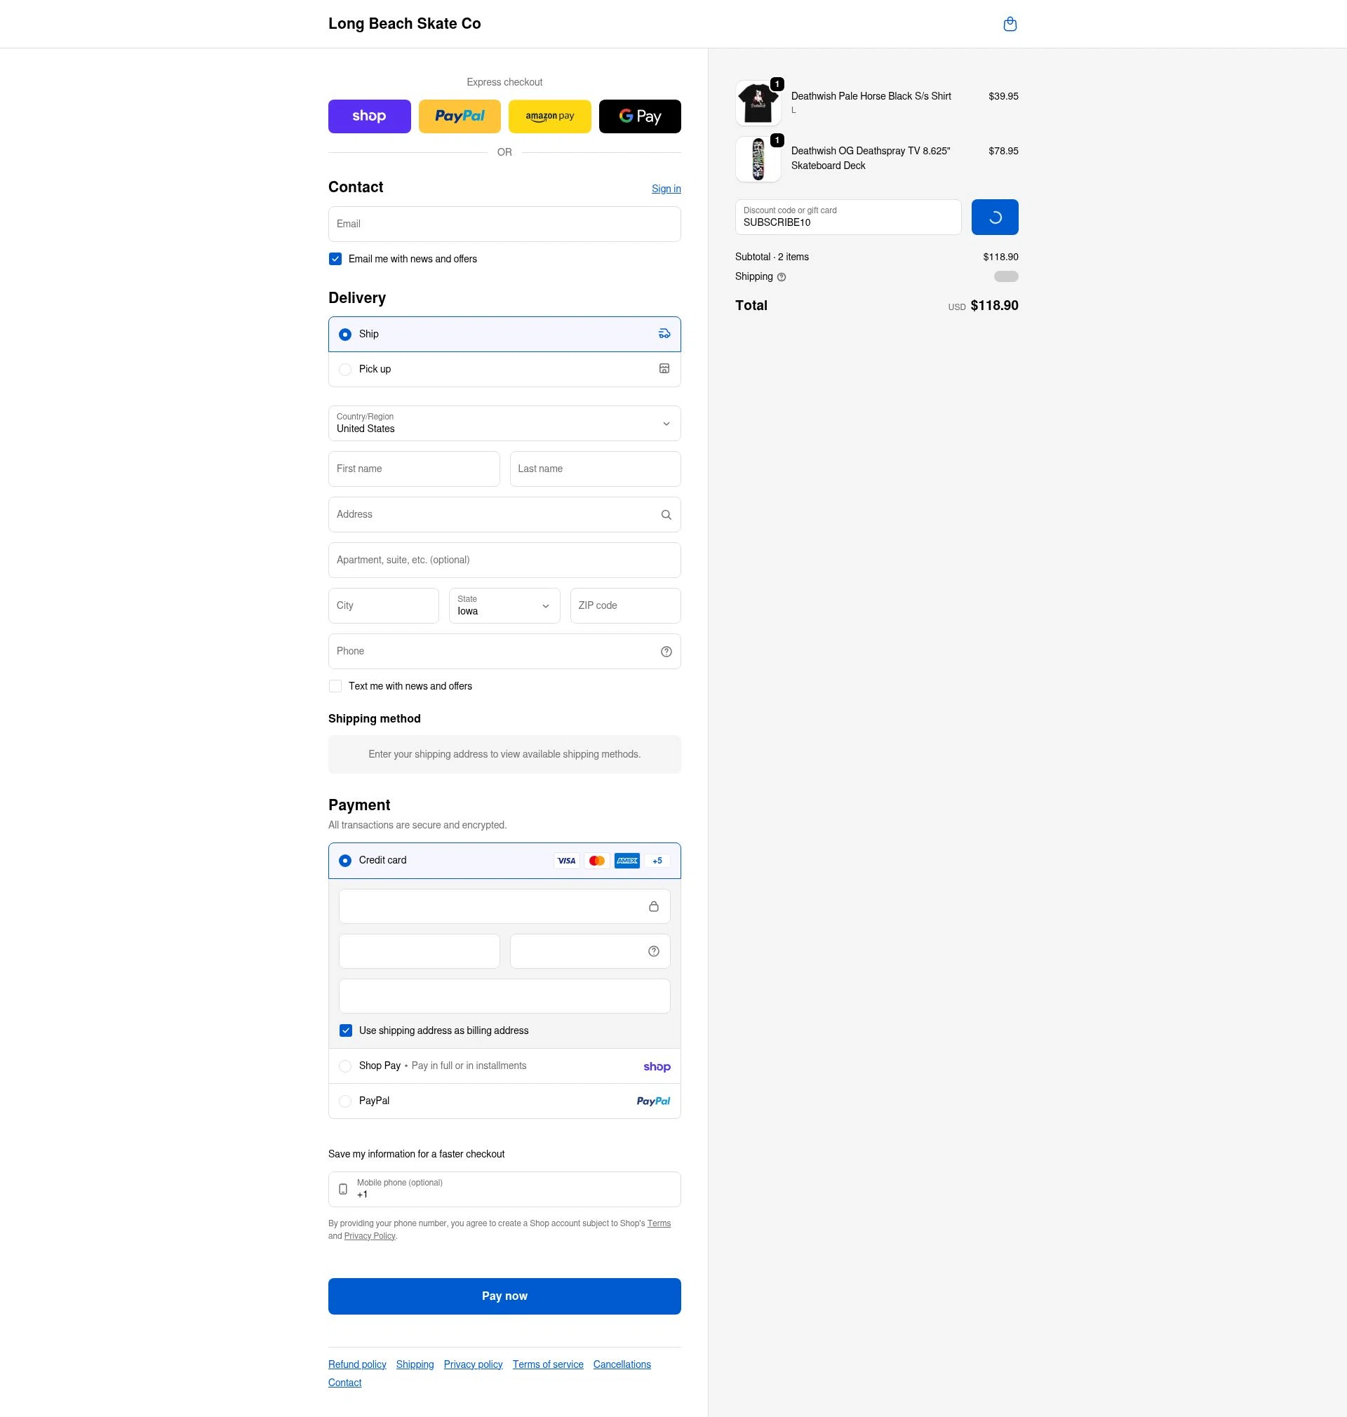The height and width of the screenshot is (1417, 1347).
Task: Select the purple Shop express checkout option
Action: pyautogui.click(x=368, y=116)
